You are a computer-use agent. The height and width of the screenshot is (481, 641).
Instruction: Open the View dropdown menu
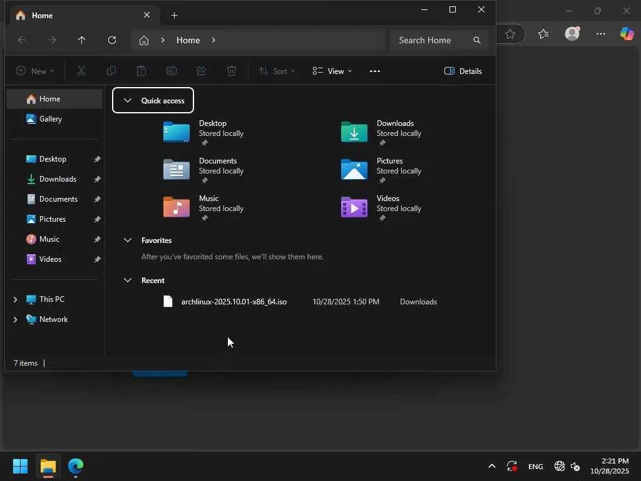[332, 71]
